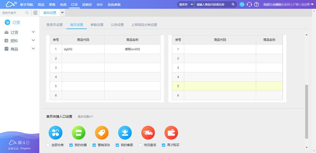Click the sidebar 搜索关键字 input field
The image size is (316, 153).
pyautogui.click(x=13, y=13)
